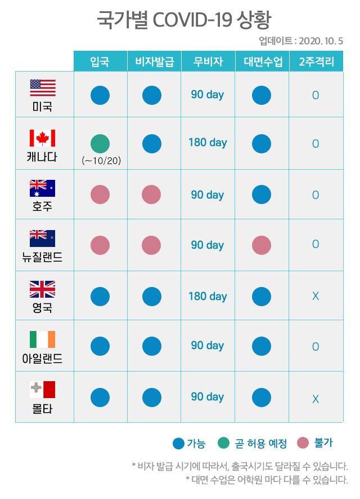Open the 대면수업 column header
Viewport: 360px width, 499px height.
[262, 61]
